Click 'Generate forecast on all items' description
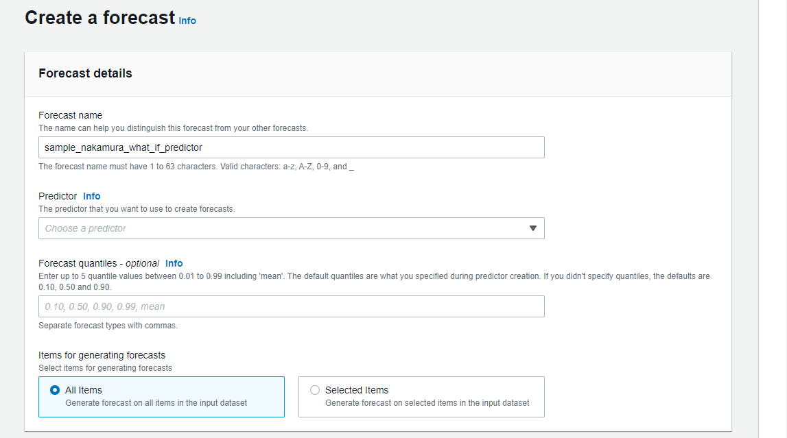The width and height of the screenshot is (787, 438). click(x=156, y=403)
